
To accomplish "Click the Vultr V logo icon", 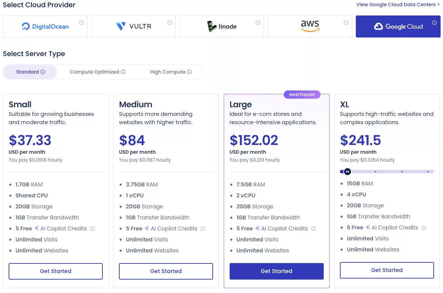I will [x=121, y=26].
